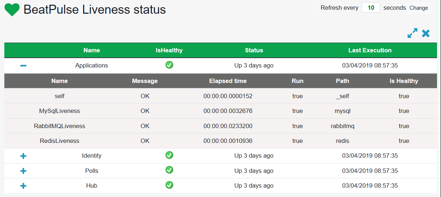Click the green heart BeatPulse logo

[12, 10]
